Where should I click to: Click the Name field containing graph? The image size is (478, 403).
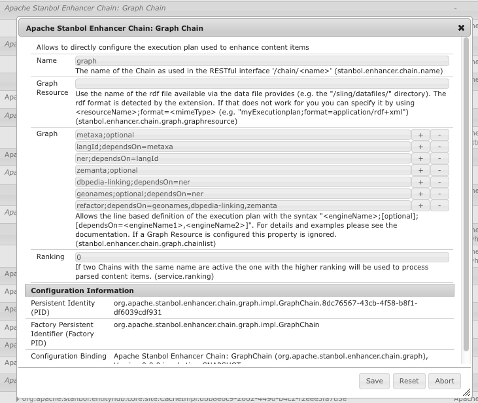coord(262,61)
